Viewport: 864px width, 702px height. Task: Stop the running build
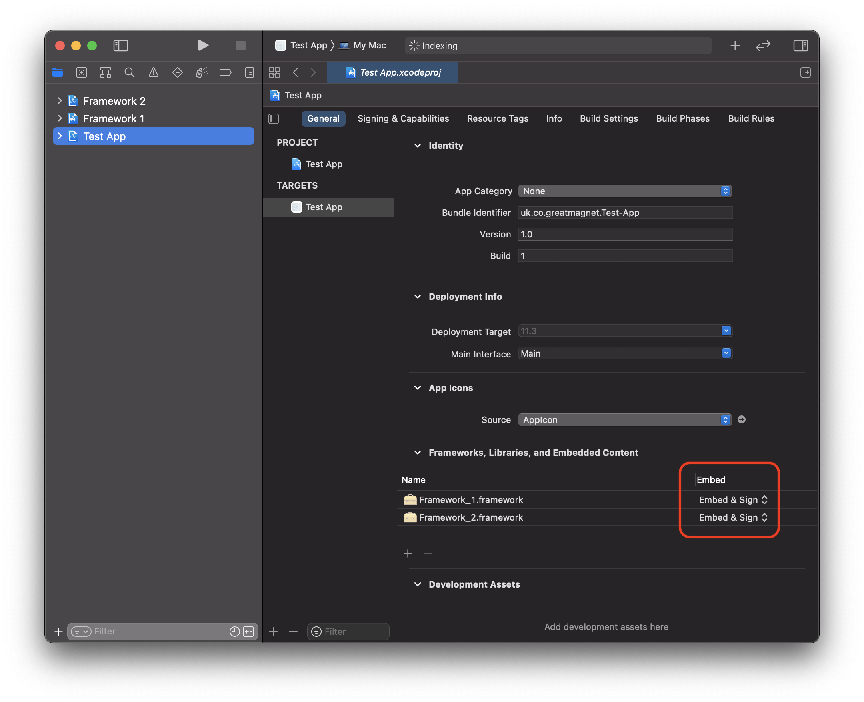point(241,45)
